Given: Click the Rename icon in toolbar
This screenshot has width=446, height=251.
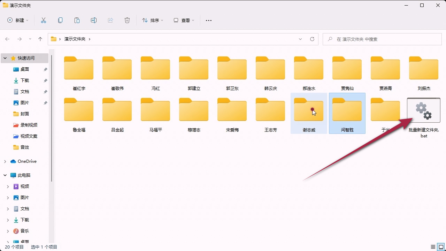Looking at the screenshot, I should (x=94, y=20).
